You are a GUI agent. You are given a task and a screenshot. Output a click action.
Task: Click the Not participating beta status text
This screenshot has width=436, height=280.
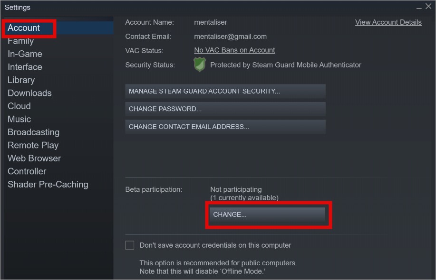[236, 189]
